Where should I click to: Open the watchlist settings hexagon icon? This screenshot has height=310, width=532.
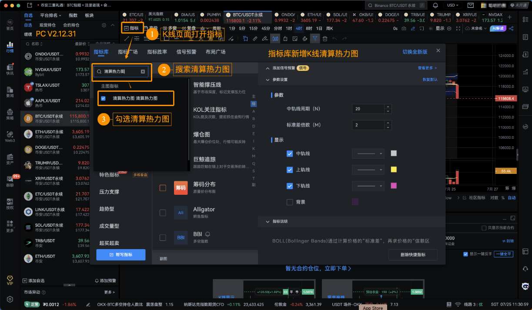pos(104,25)
